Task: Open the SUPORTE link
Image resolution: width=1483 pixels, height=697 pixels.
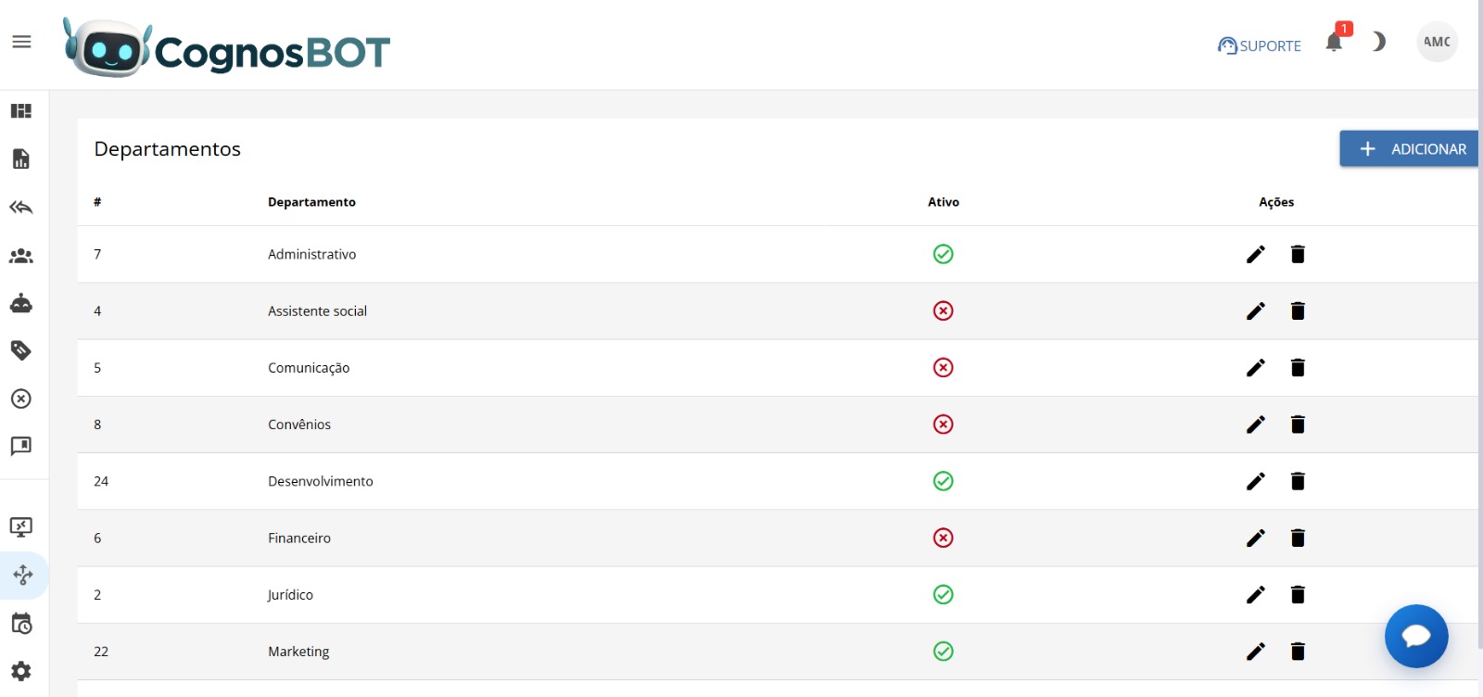Action: click(x=1259, y=45)
